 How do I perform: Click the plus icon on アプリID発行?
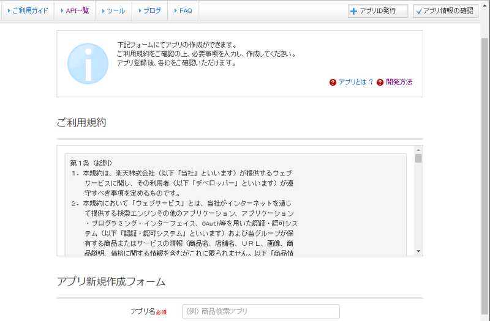point(354,12)
